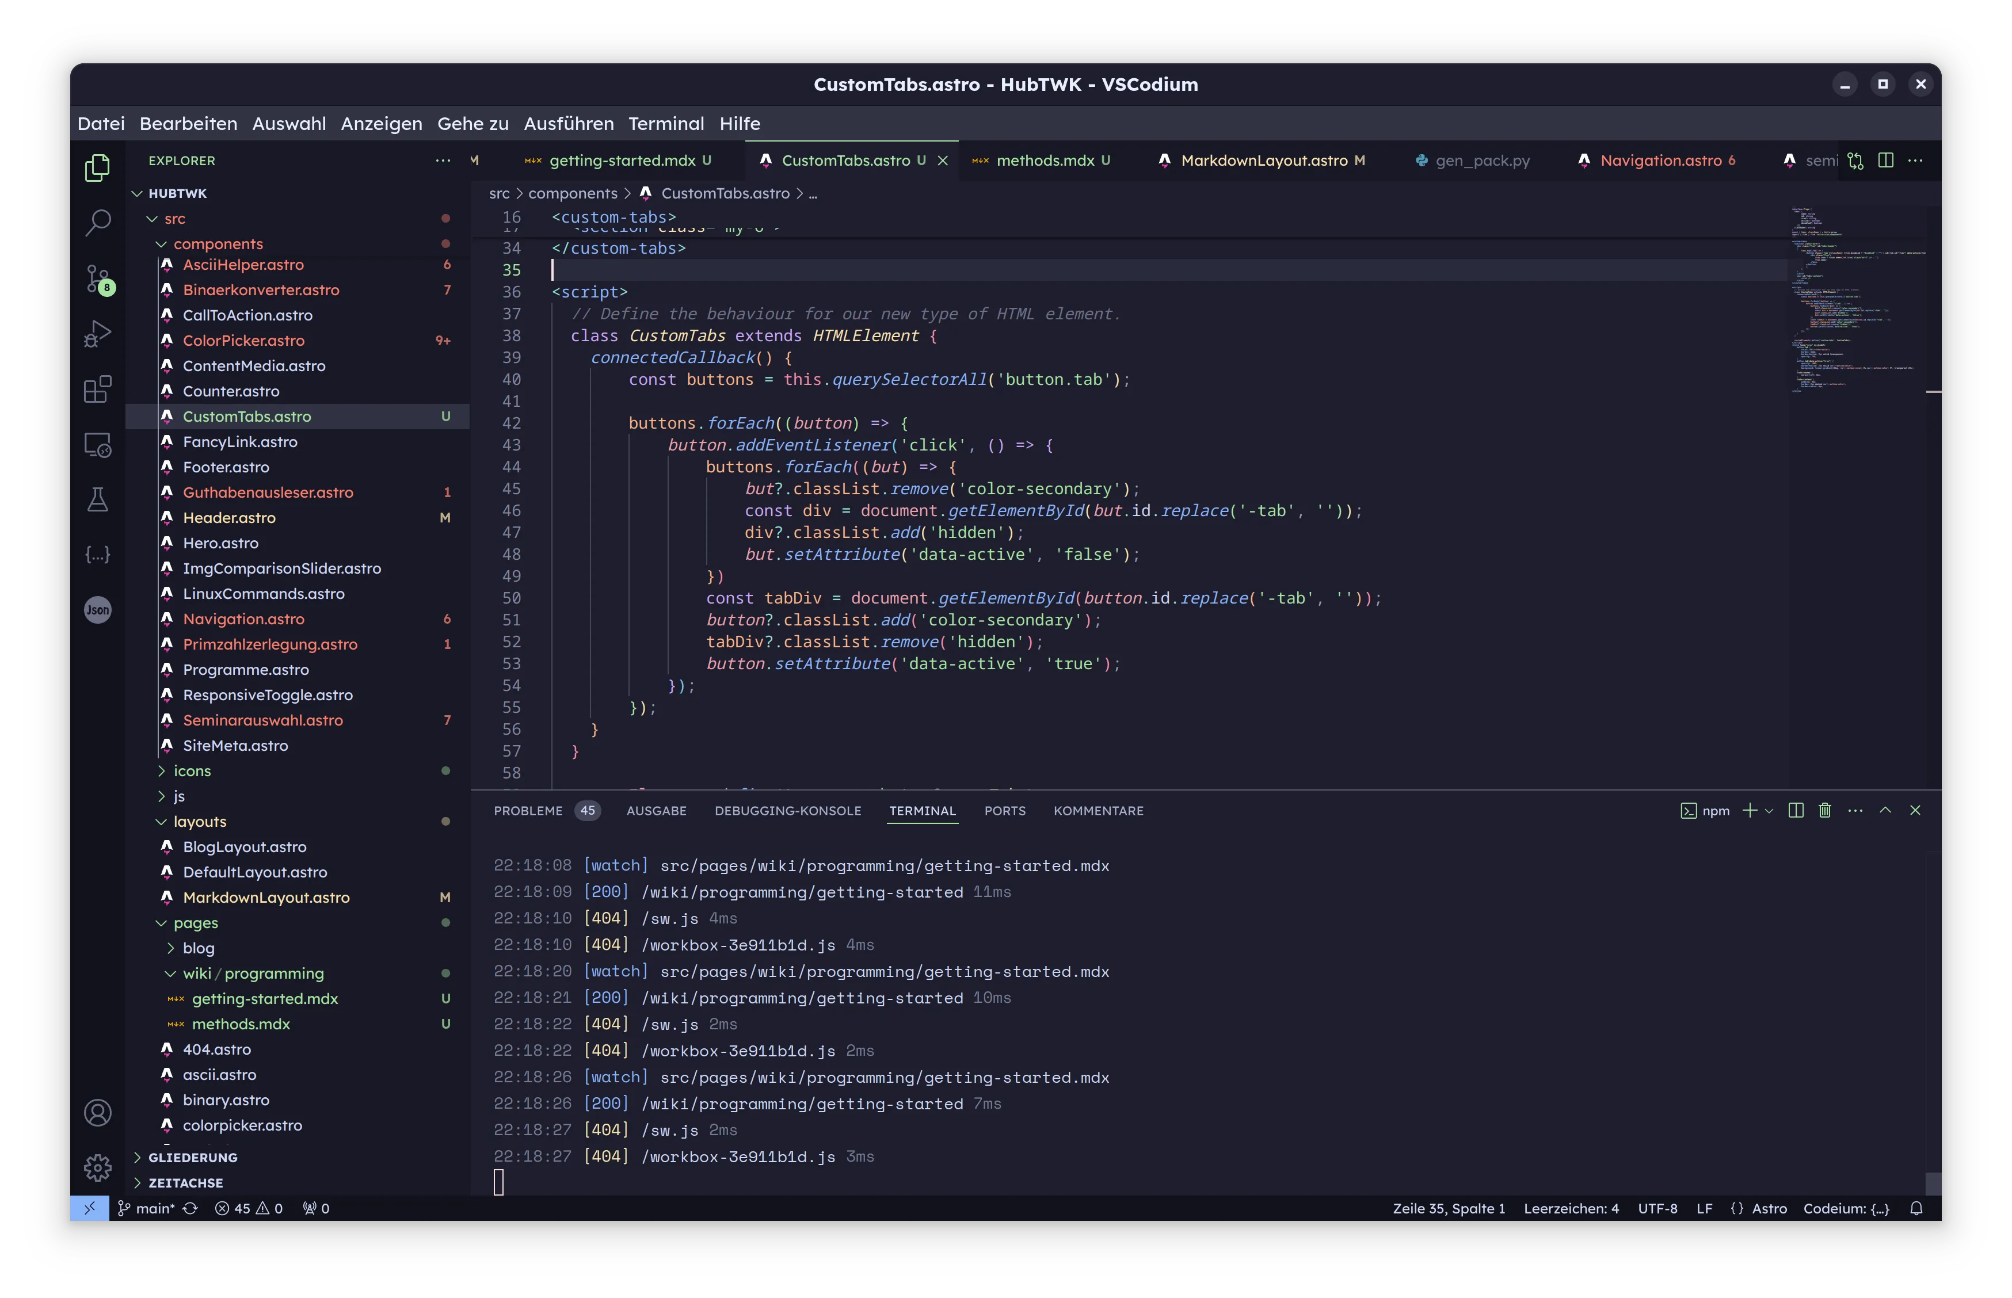Open the Extensions view
Screen dimensions: 2012x1298
click(98, 388)
